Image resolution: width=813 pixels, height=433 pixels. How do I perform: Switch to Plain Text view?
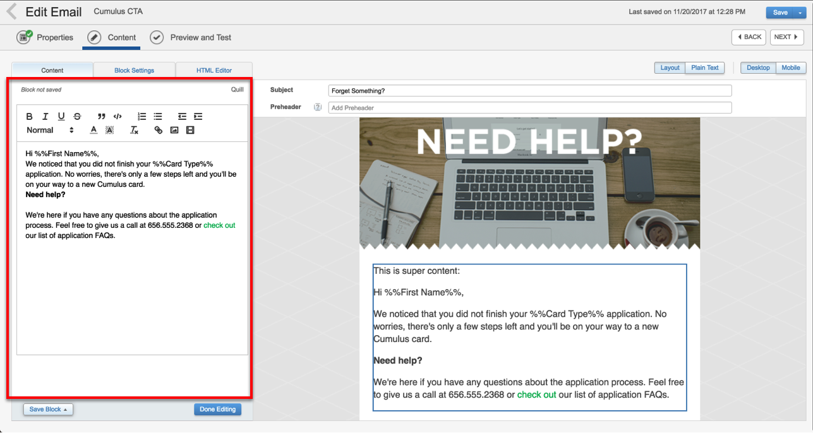tap(705, 68)
